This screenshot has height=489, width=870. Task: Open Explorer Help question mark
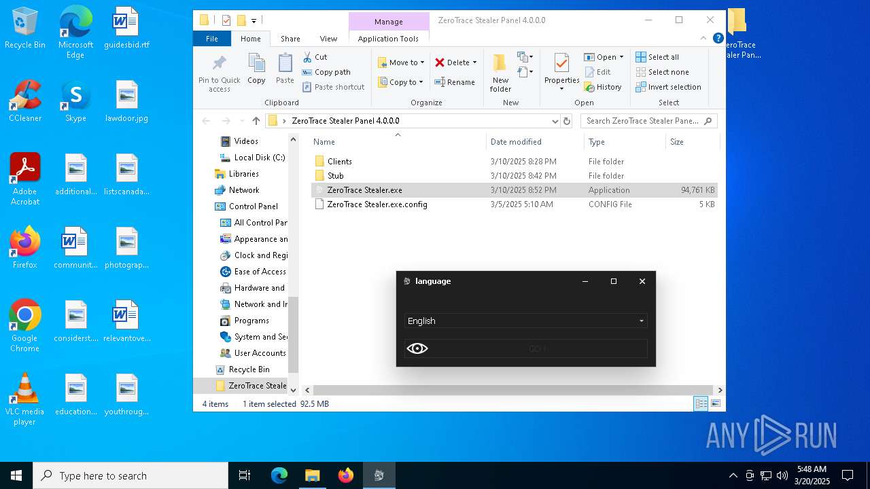point(718,39)
